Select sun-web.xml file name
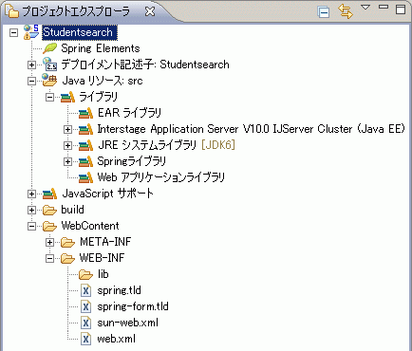This screenshot has height=351, width=412. click(x=128, y=323)
